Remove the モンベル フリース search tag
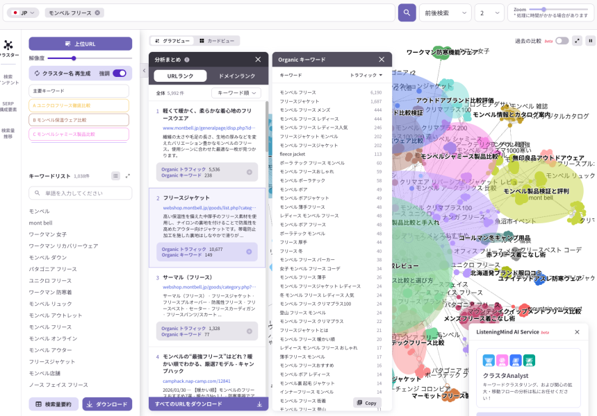The image size is (597, 416). pyautogui.click(x=97, y=12)
